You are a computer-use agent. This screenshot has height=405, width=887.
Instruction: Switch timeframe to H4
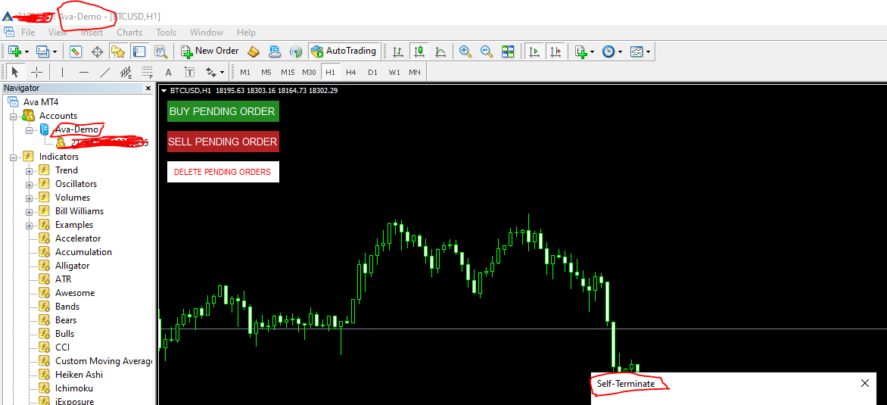coord(351,73)
